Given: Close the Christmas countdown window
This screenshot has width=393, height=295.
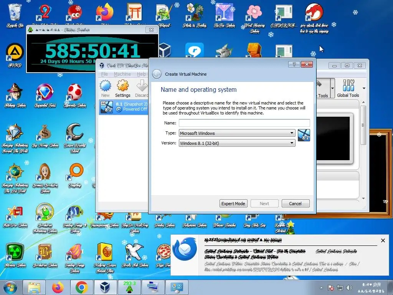Looking at the screenshot, I should point(151,30).
